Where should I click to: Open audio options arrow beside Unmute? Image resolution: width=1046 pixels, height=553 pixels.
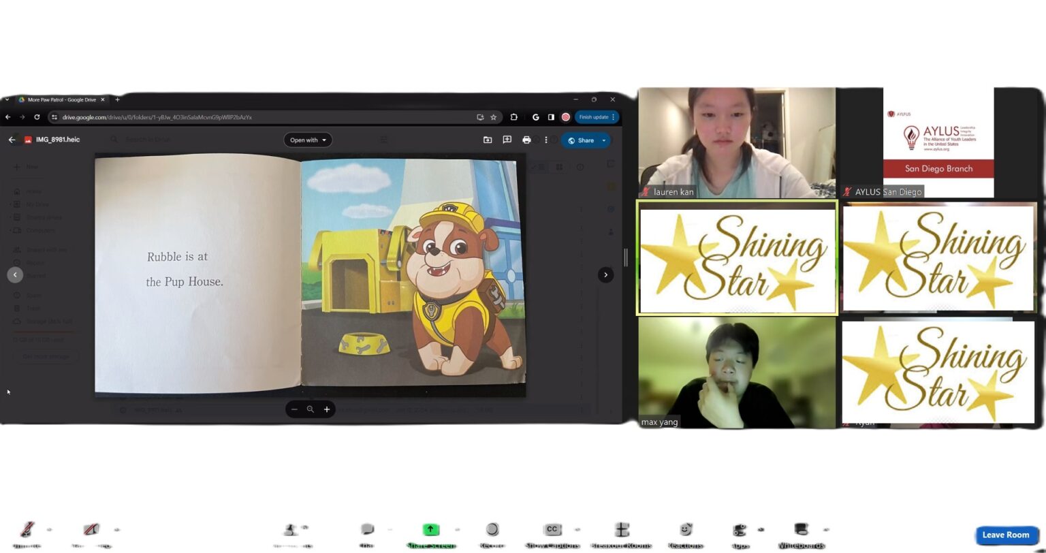49,529
